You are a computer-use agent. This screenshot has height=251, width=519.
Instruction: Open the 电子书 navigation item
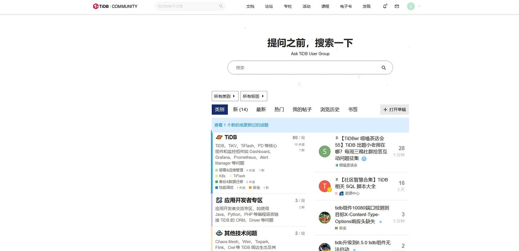tap(346, 6)
